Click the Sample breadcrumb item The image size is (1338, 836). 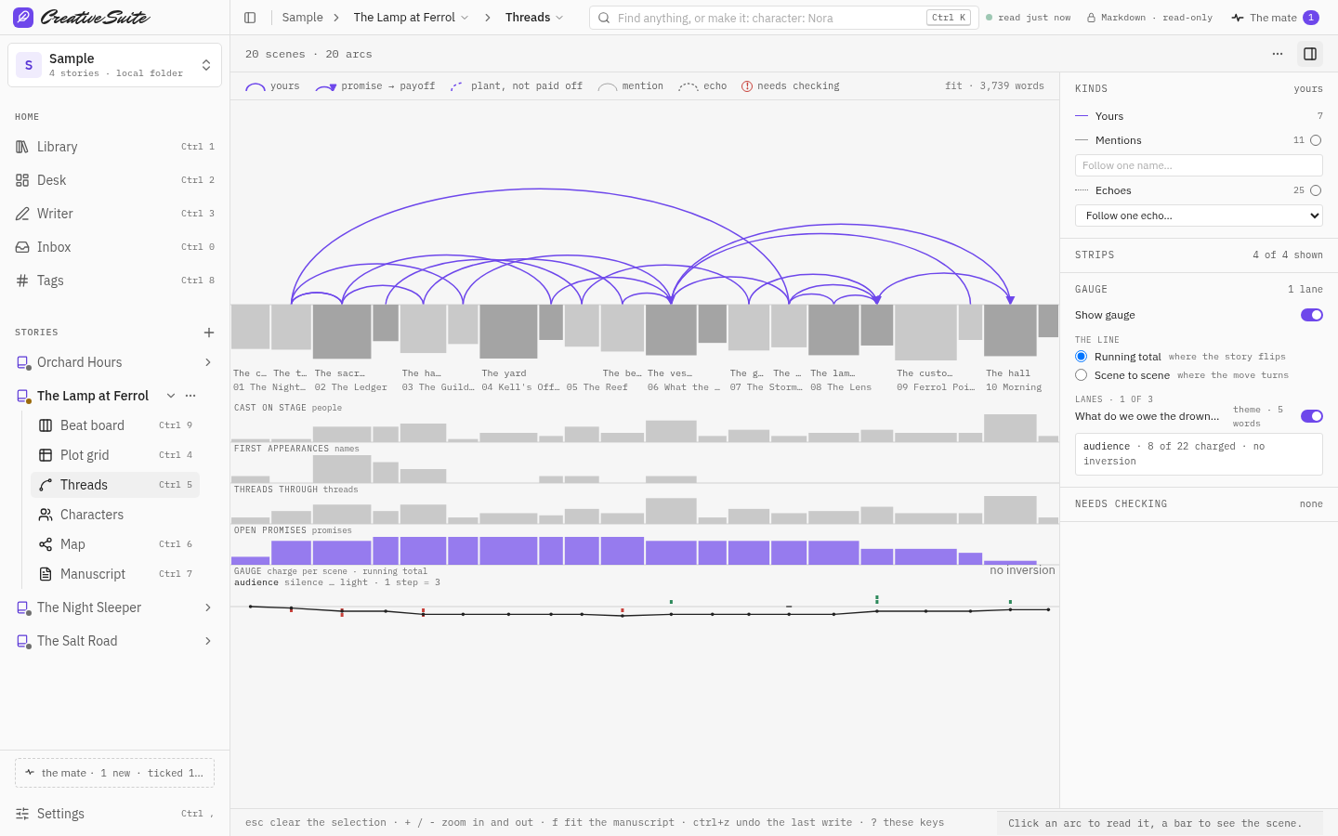303,18
